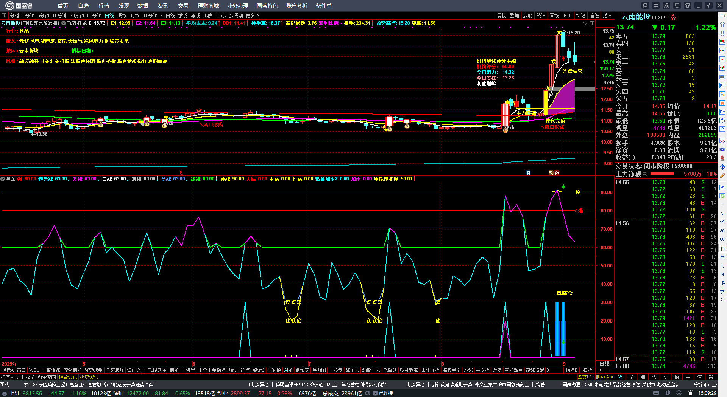This screenshot has width=727, height=397.
Task: Open the 行情 menu
Action: coord(104,6)
